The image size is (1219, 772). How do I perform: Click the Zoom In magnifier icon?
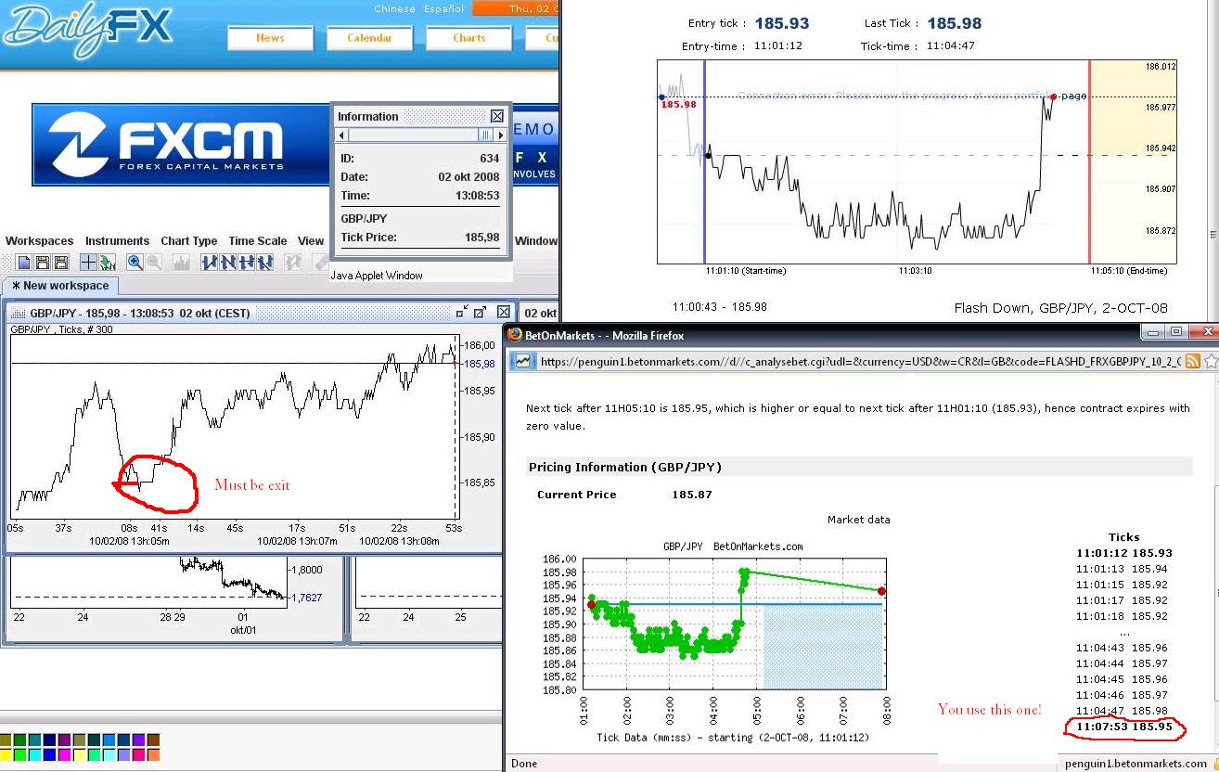pos(135,263)
